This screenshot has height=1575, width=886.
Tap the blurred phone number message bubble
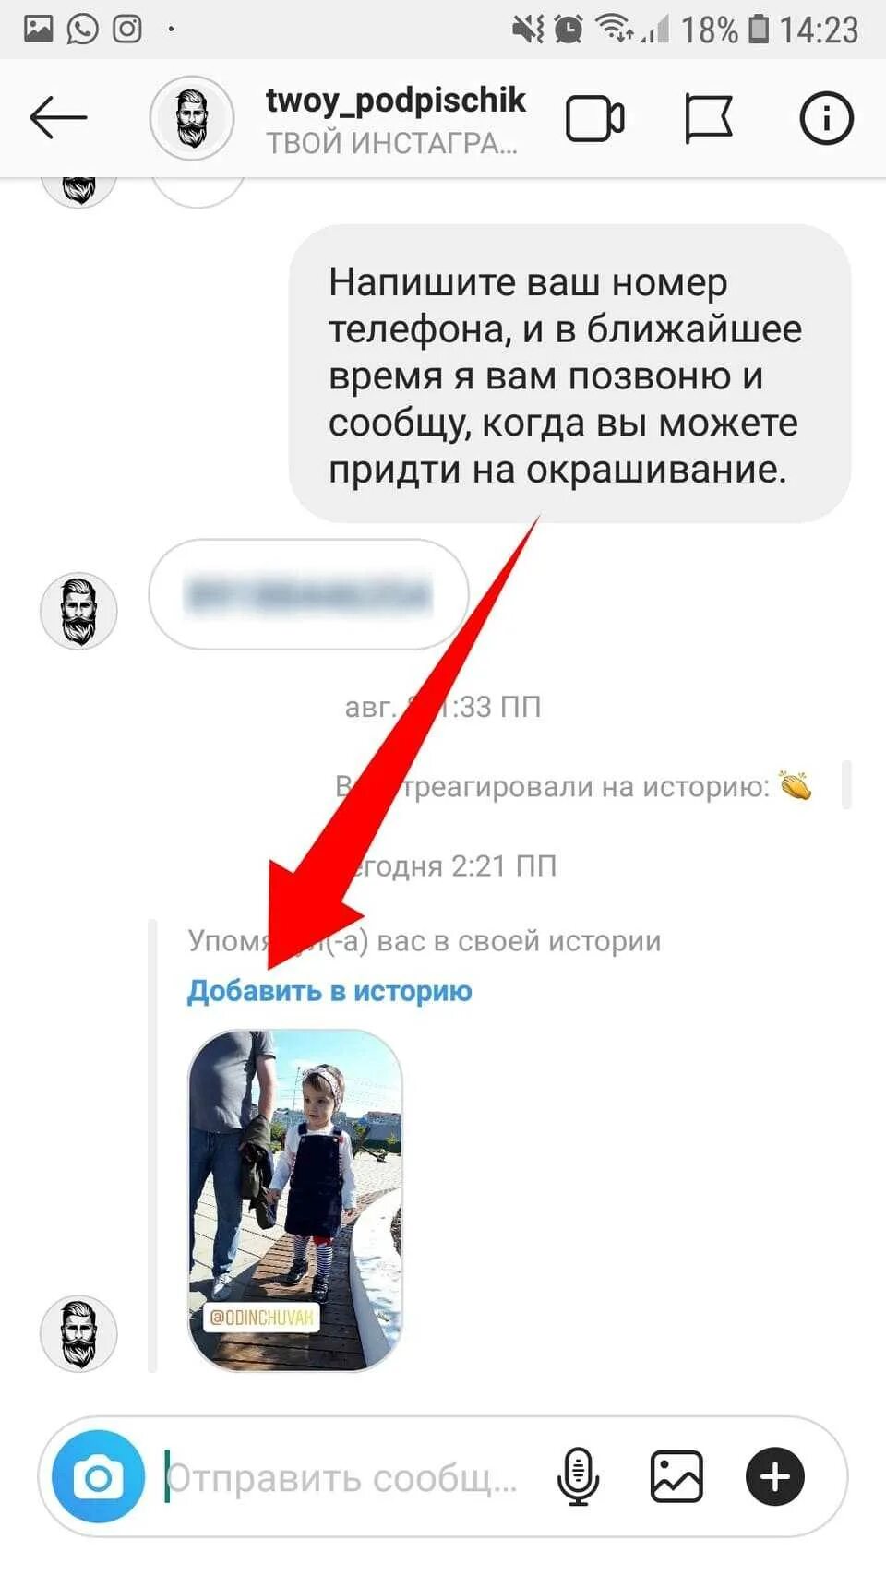(x=308, y=594)
